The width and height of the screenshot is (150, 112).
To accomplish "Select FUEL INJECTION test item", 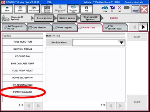I will pos(22,42).
